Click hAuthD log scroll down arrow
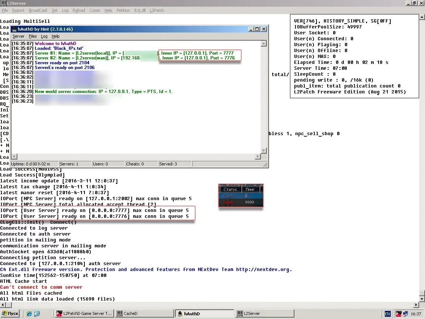Viewport: 425px width, 319px height. coord(263,151)
